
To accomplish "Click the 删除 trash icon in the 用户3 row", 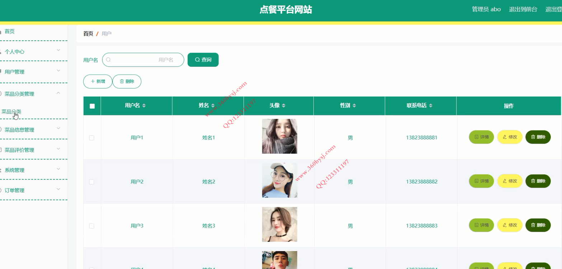I will click(533, 225).
